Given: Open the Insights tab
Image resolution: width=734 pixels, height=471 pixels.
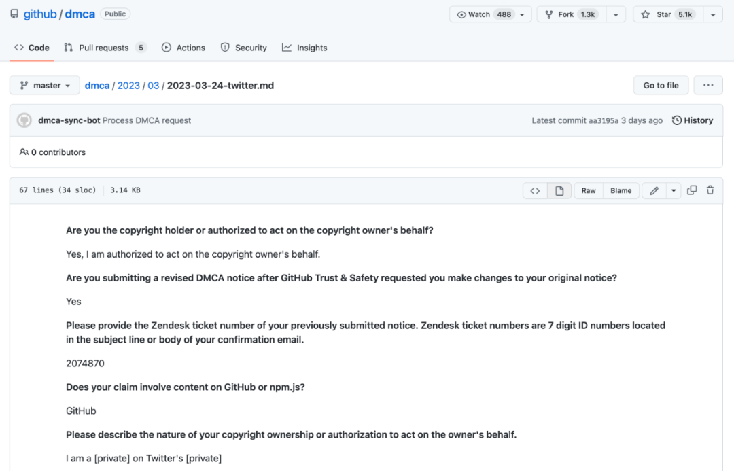Looking at the screenshot, I should (304, 48).
